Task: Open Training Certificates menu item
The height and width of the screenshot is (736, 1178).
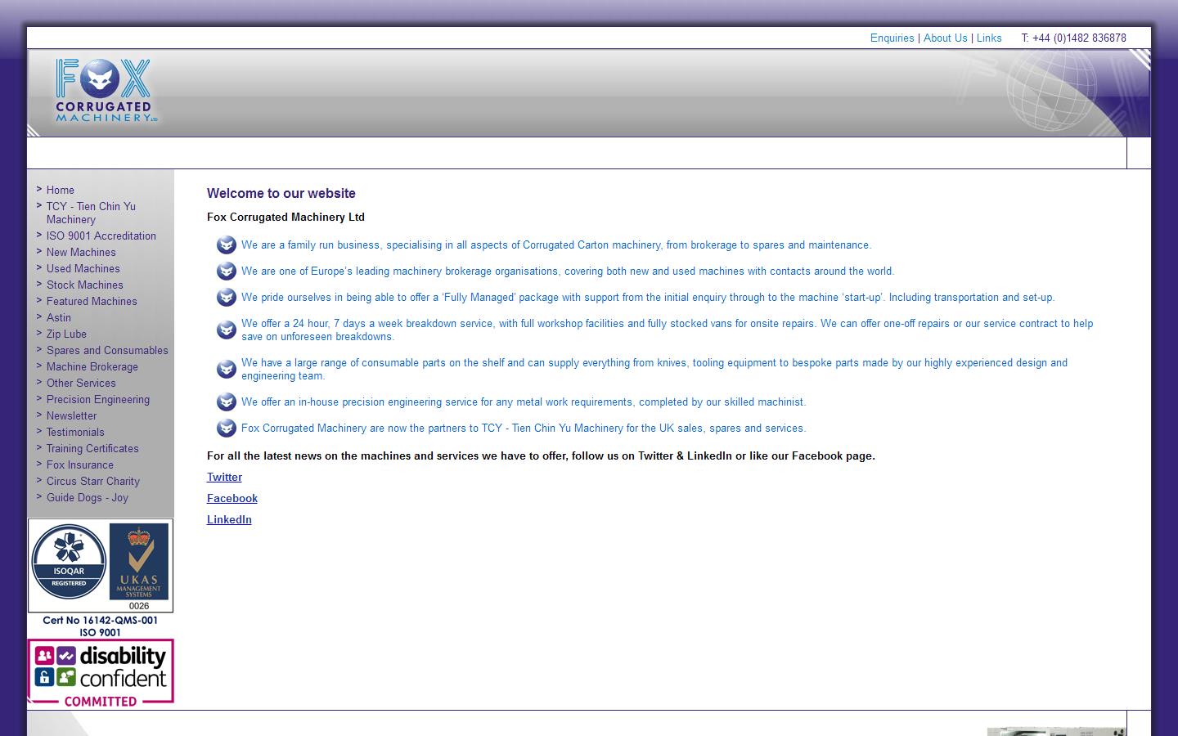Action: tap(92, 449)
